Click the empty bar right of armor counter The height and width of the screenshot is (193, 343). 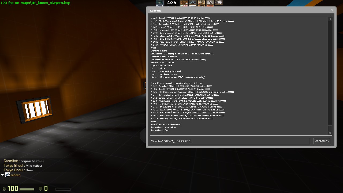[63, 190]
